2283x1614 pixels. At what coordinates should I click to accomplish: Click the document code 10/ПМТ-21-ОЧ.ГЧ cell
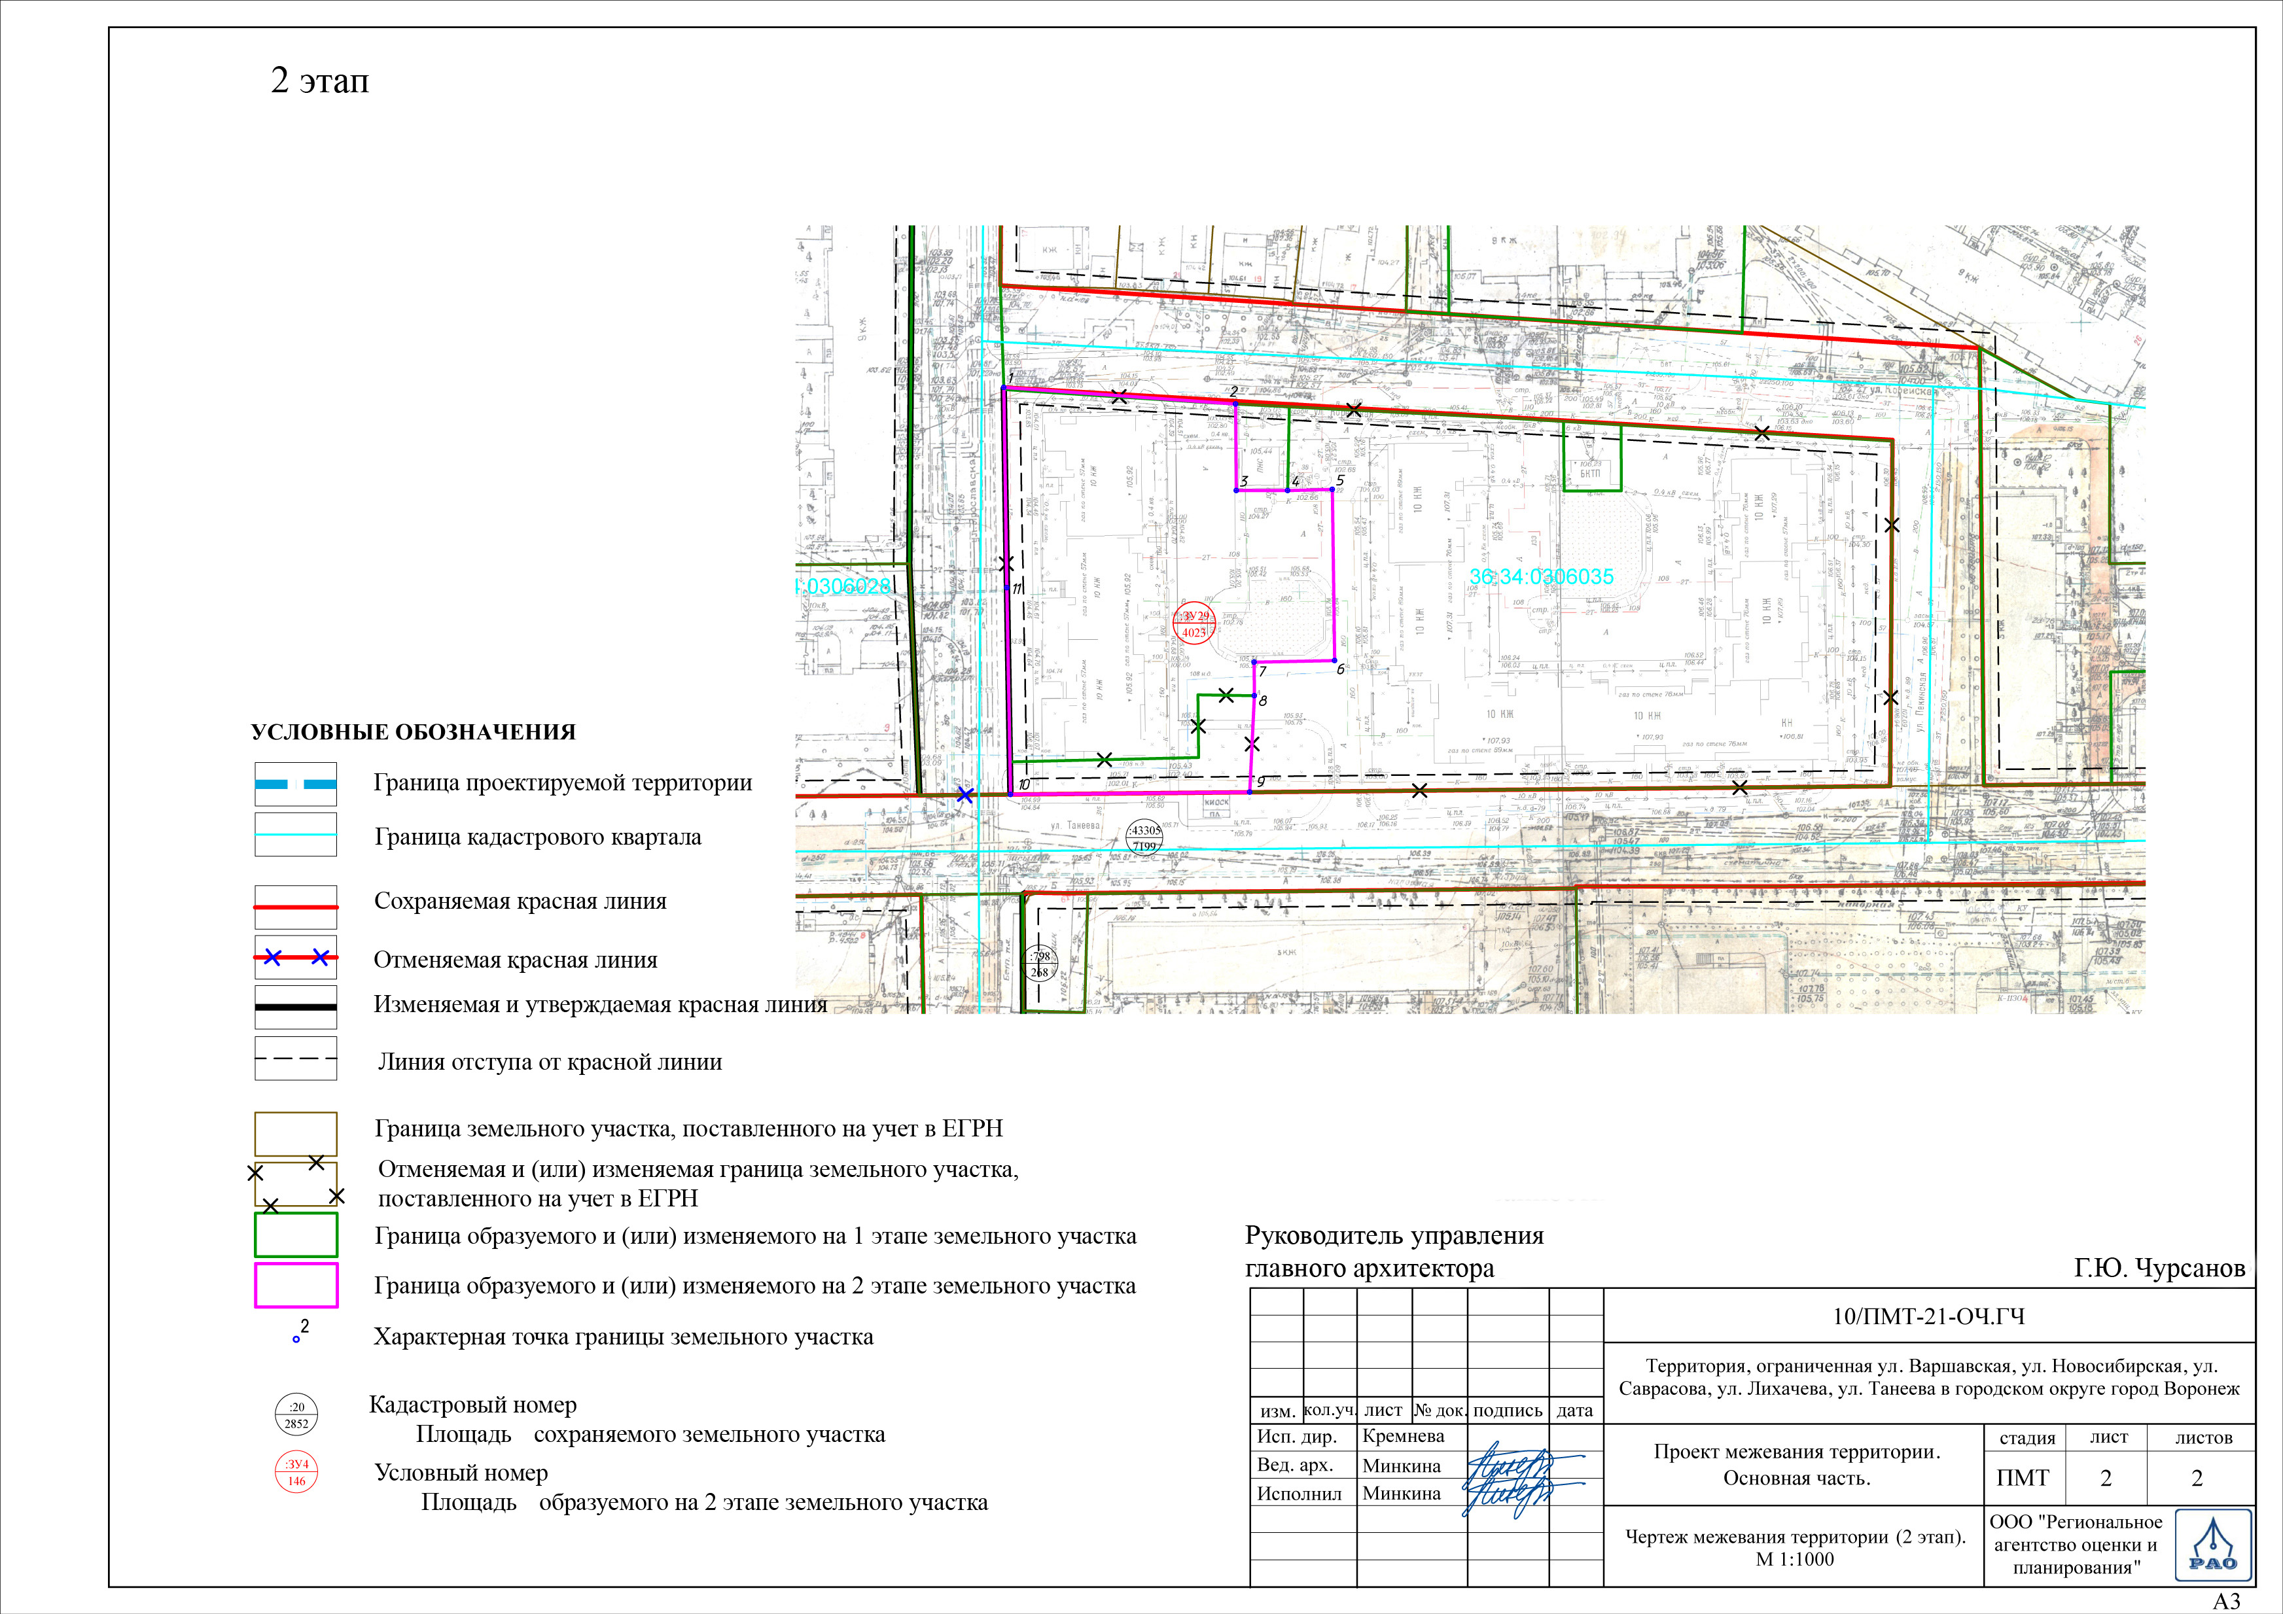coord(1928,1317)
